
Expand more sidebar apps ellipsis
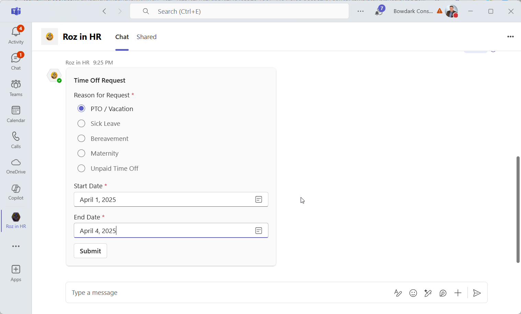point(16,246)
